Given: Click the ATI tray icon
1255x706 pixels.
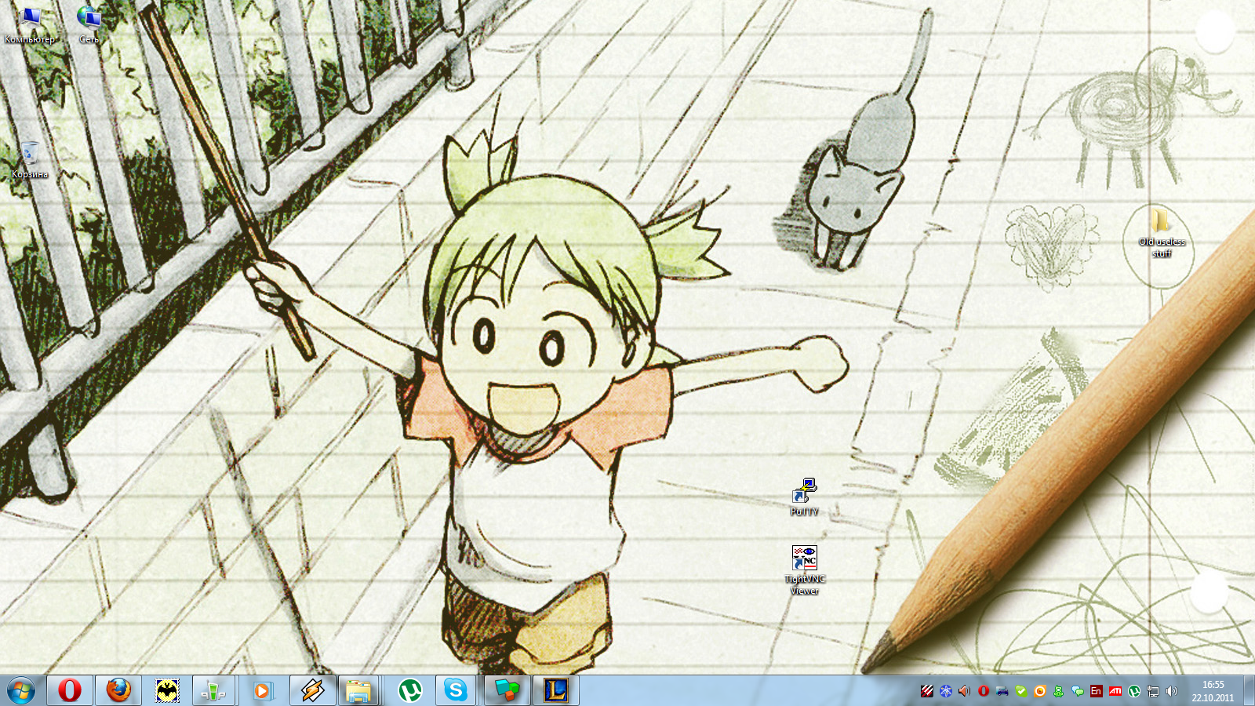Looking at the screenshot, I should click(x=1115, y=691).
